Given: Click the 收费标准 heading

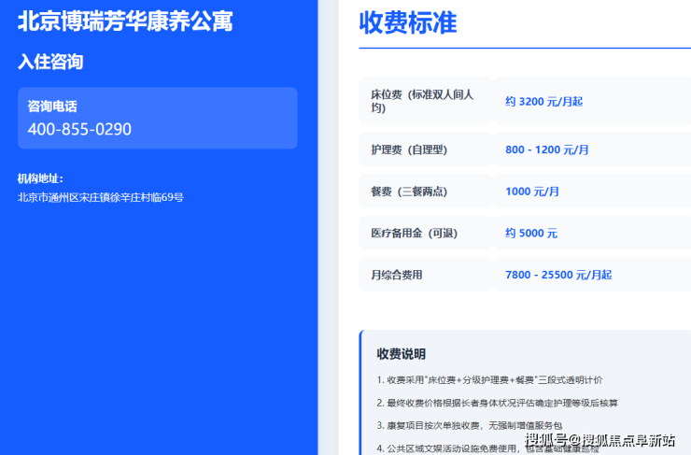Looking at the screenshot, I should point(408,22).
